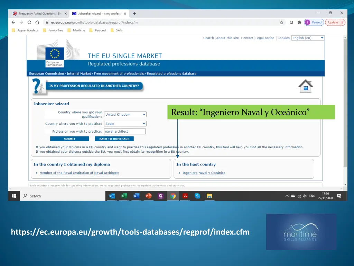Click the muted volume tray icon

click(305, 196)
